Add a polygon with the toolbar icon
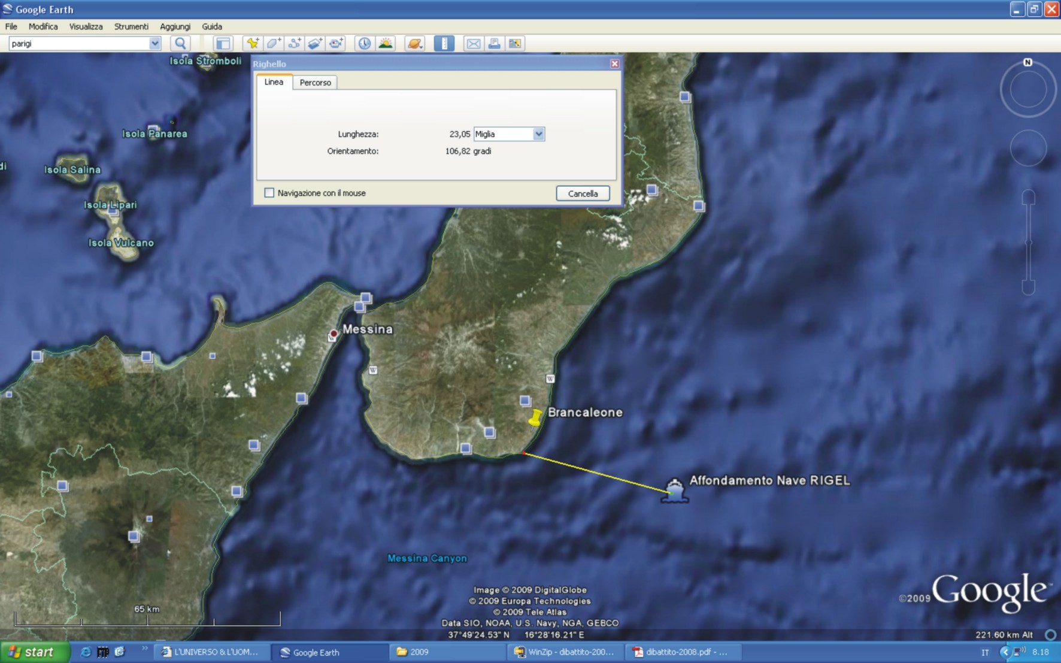Viewport: 1061px width, 663px height. coord(274,43)
